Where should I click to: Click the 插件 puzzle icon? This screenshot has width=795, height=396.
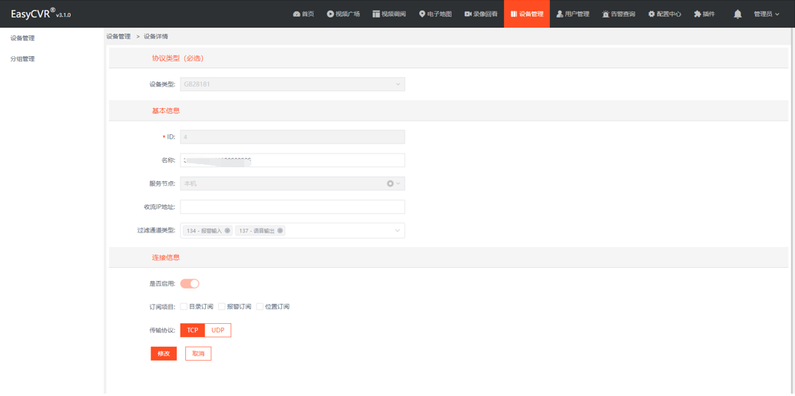(x=697, y=14)
